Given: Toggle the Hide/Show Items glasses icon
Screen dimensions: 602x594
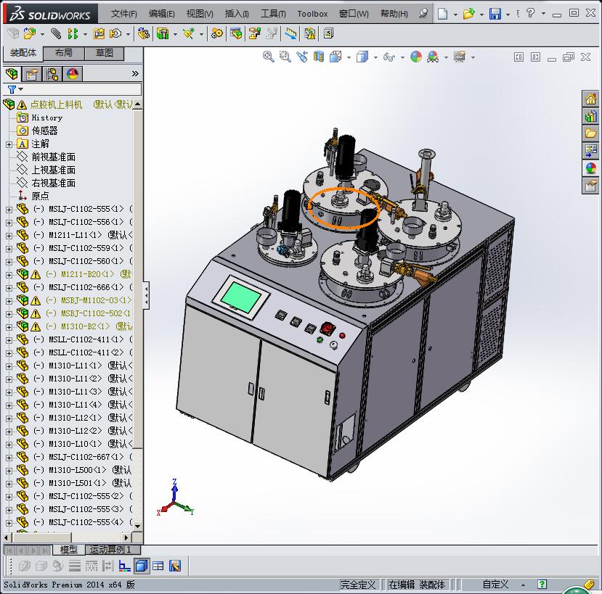Looking at the screenshot, I should pos(389,57).
